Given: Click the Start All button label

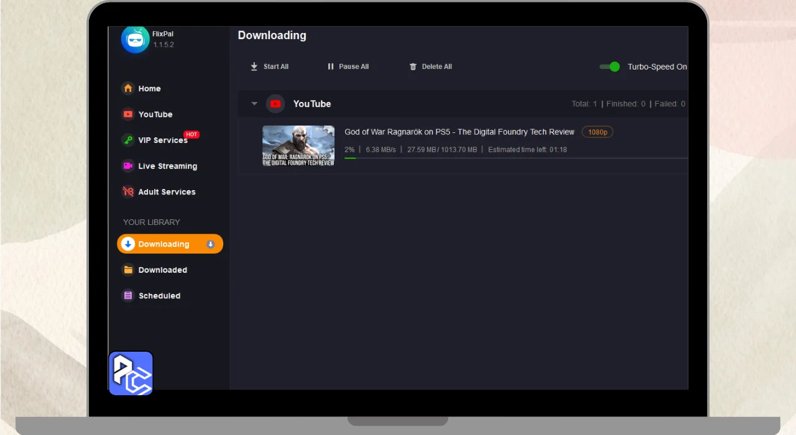Looking at the screenshot, I should [276, 66].
